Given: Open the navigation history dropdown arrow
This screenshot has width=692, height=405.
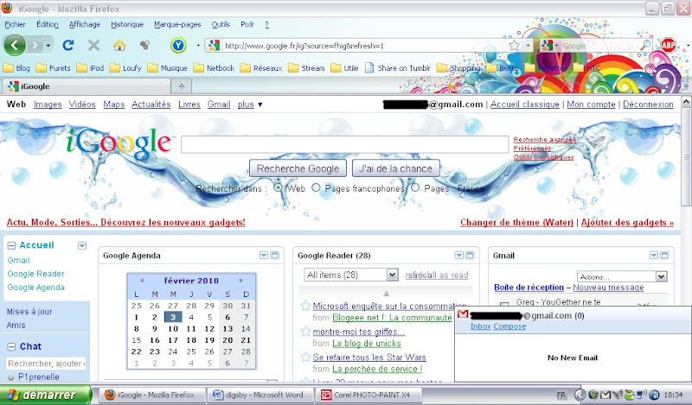Looking at the screenshot, I should (x=48, y=46).
